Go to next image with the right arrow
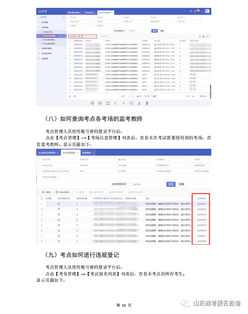This screenshot has height=314, width=248. click(x=123, y=103)
